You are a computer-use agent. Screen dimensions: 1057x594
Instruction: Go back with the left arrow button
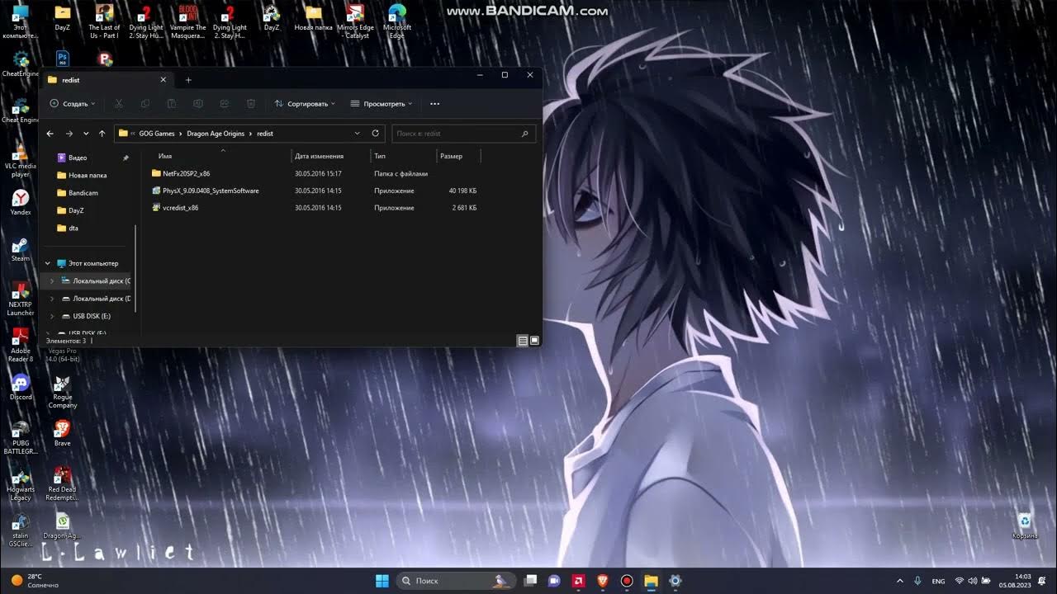(50, 133)
